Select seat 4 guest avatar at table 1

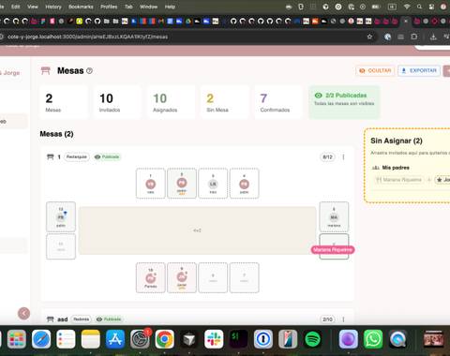tap(244, 184)
